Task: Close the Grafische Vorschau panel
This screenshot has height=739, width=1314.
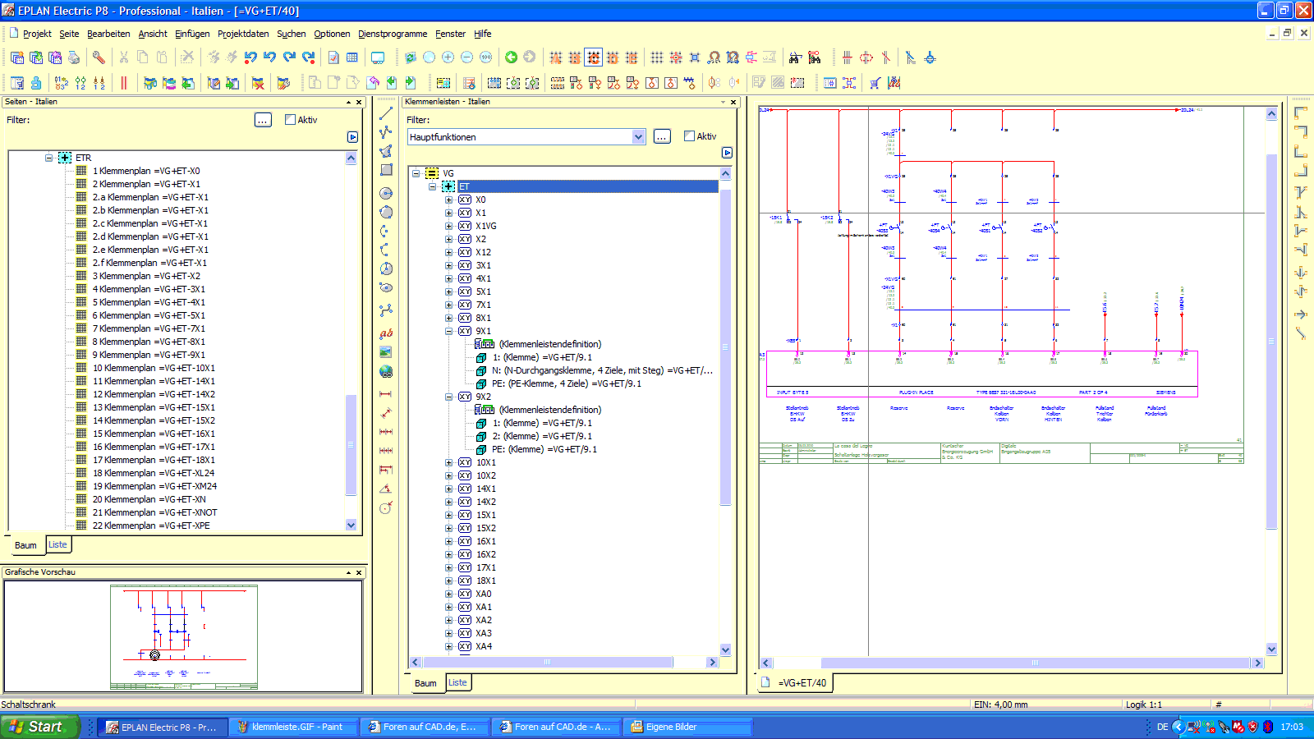Action: click(x=359, y=572)
